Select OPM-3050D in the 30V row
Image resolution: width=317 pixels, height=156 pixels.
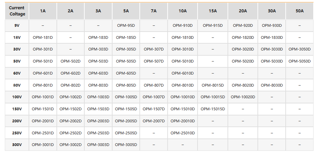(299, 49)
